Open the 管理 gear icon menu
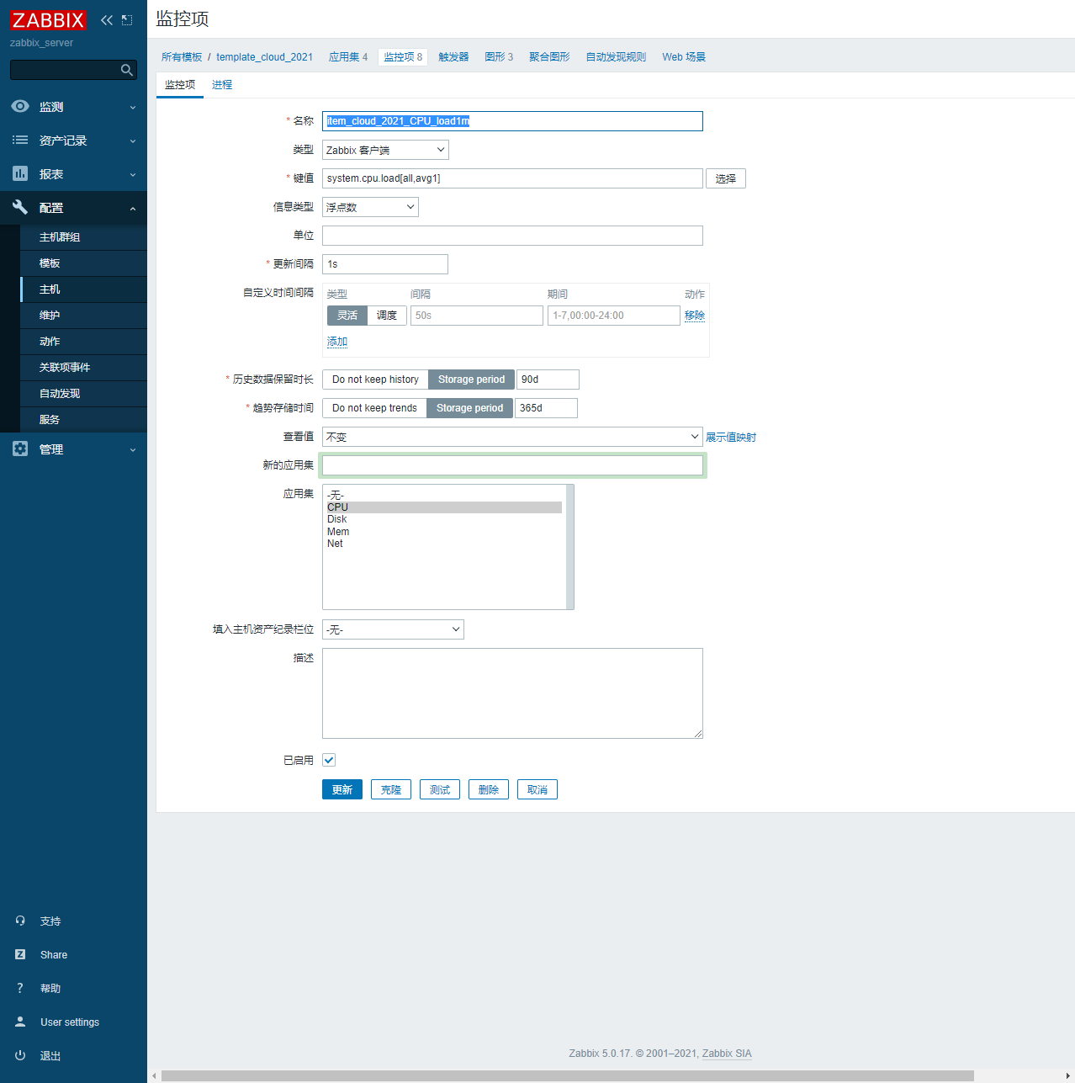 20,449
